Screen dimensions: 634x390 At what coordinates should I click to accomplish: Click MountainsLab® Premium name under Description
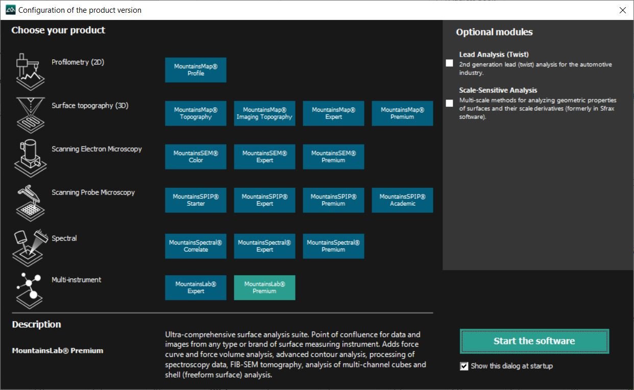pos(58,351)
